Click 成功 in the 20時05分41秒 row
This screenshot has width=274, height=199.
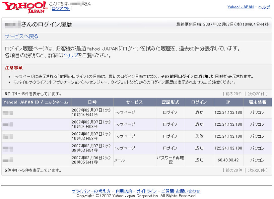coord(199,160)
